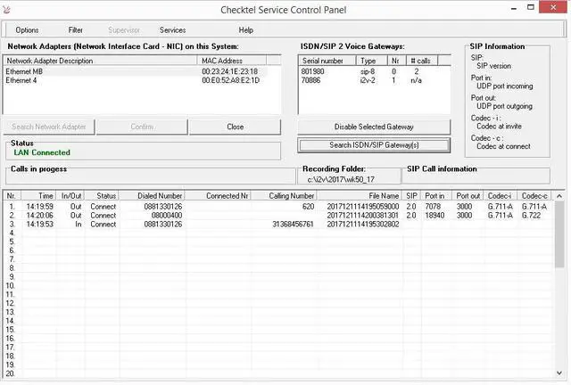Open the Services menu
The width and height of the screenshot is (571, 385).
(x=172, y=30)
